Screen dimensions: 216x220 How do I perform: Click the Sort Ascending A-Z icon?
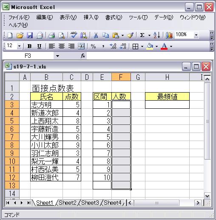tap(157, 35)
